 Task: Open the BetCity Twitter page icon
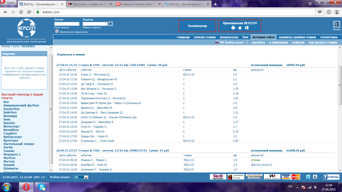[x=308, y=177]
